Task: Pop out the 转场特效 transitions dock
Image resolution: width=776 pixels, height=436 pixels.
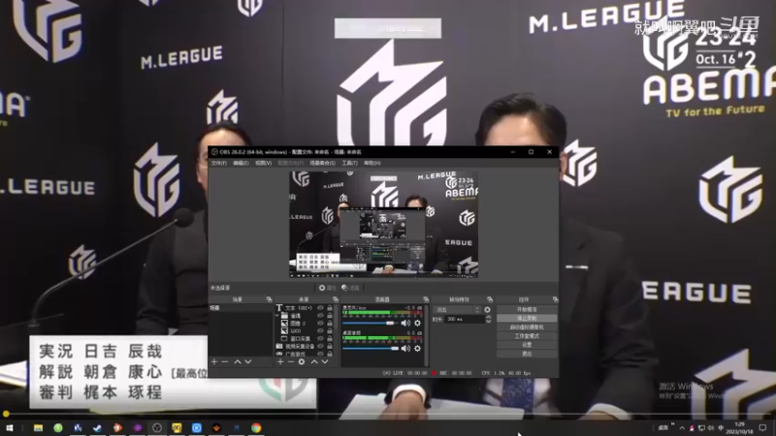Action: pyautogui.click(x=490, y=299)
